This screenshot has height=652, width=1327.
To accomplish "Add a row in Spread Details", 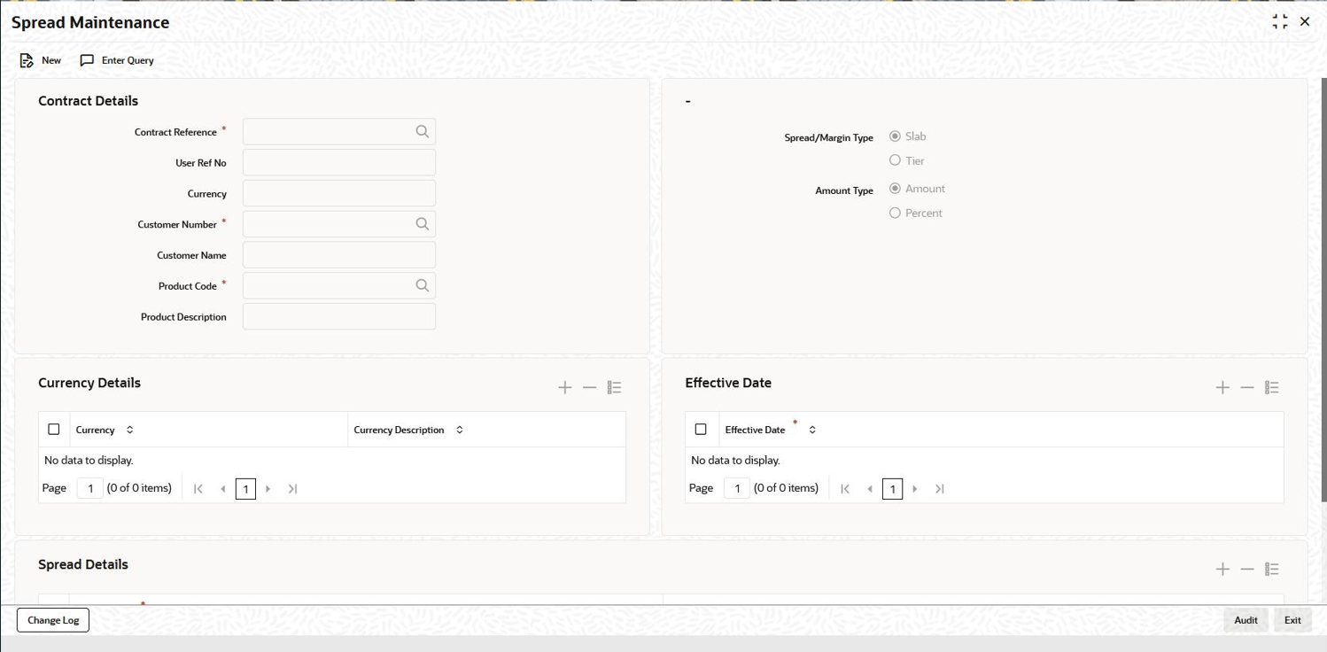I will (x=1222, y=569).
